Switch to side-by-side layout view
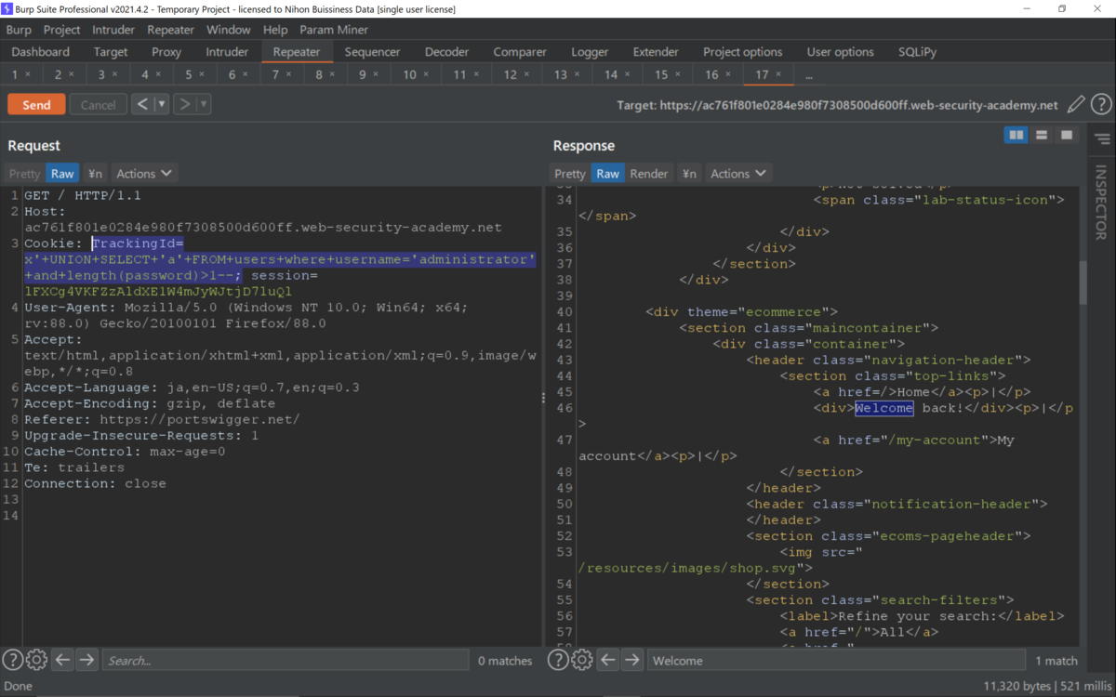The image size is (1116, 697). (x=1016, y=136)
